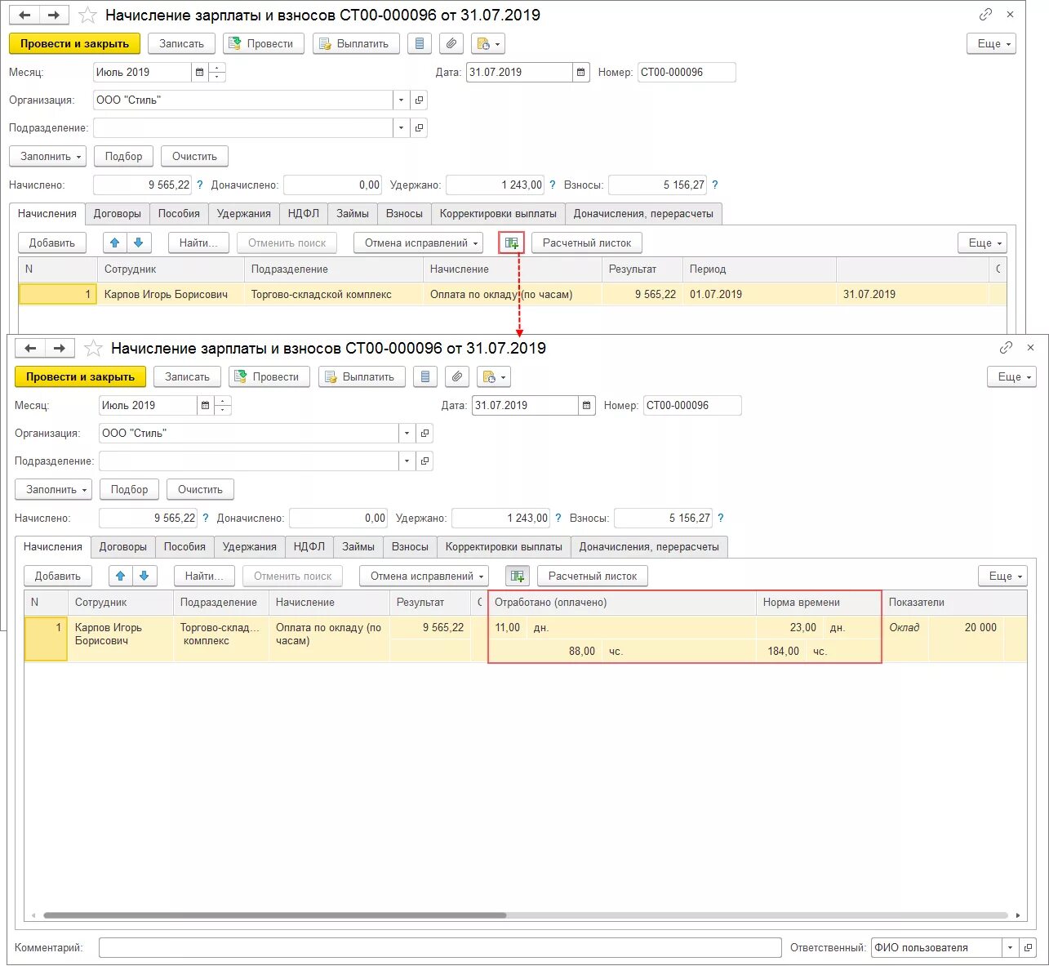This screenshot has width=1049, height=966.
Task: Click Очистить button in lower window
Action: pyautogui.click(x=200, y=489)
